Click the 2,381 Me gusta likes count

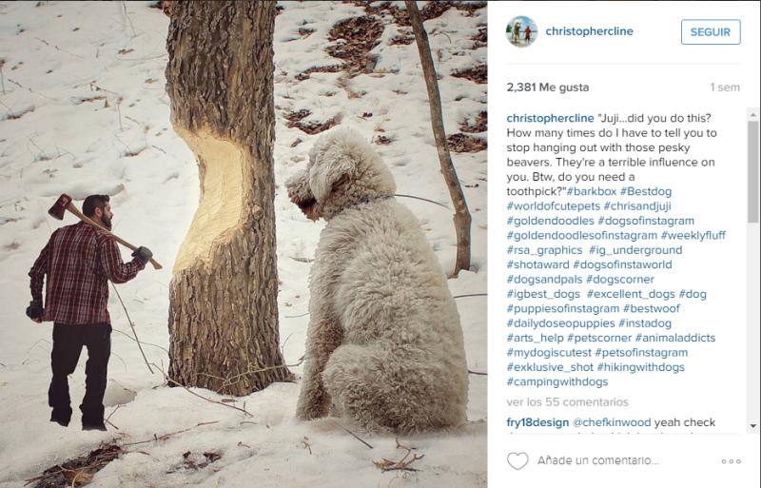point(548,88)
